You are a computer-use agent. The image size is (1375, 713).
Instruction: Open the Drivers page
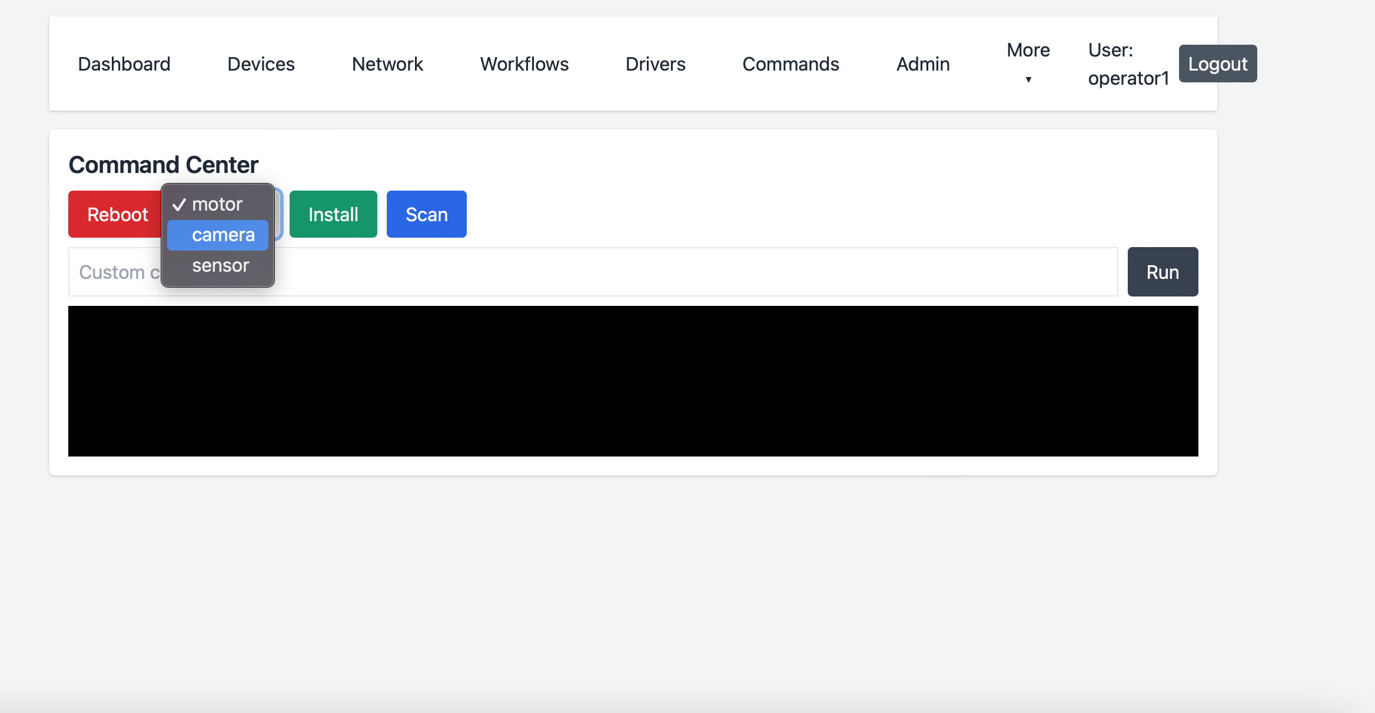pos(655,64)
